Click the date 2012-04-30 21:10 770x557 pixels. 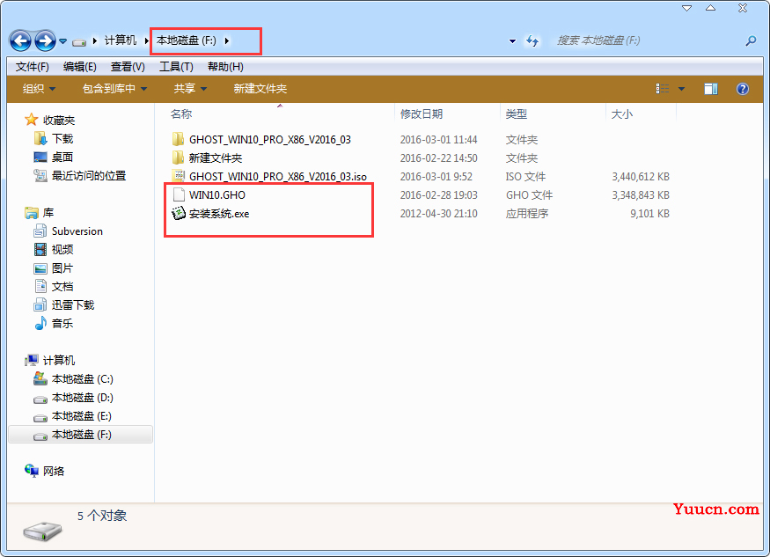(438, 214)
